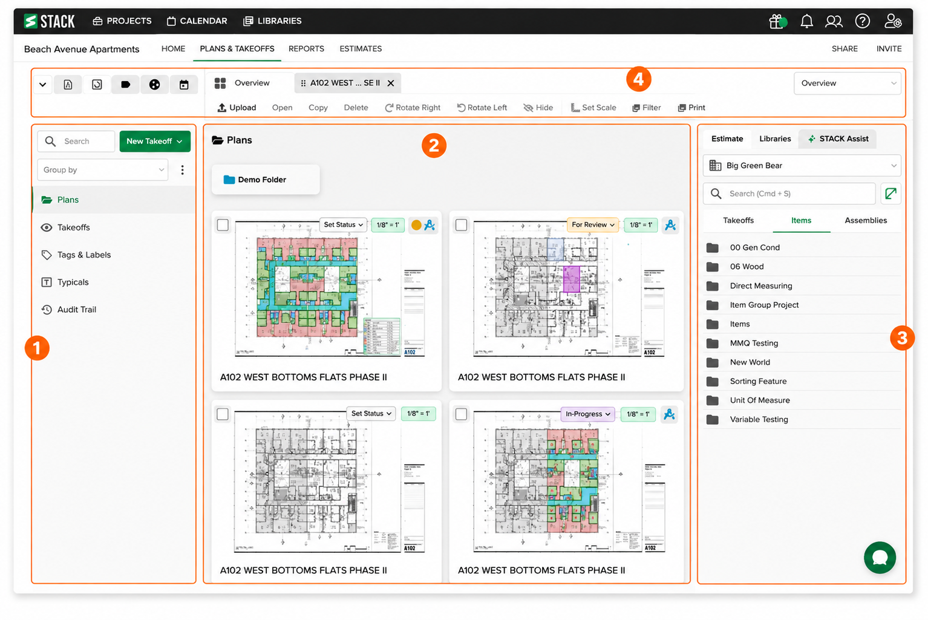
Task: Click the round palette toolbar icon
Action: point(155,85)
